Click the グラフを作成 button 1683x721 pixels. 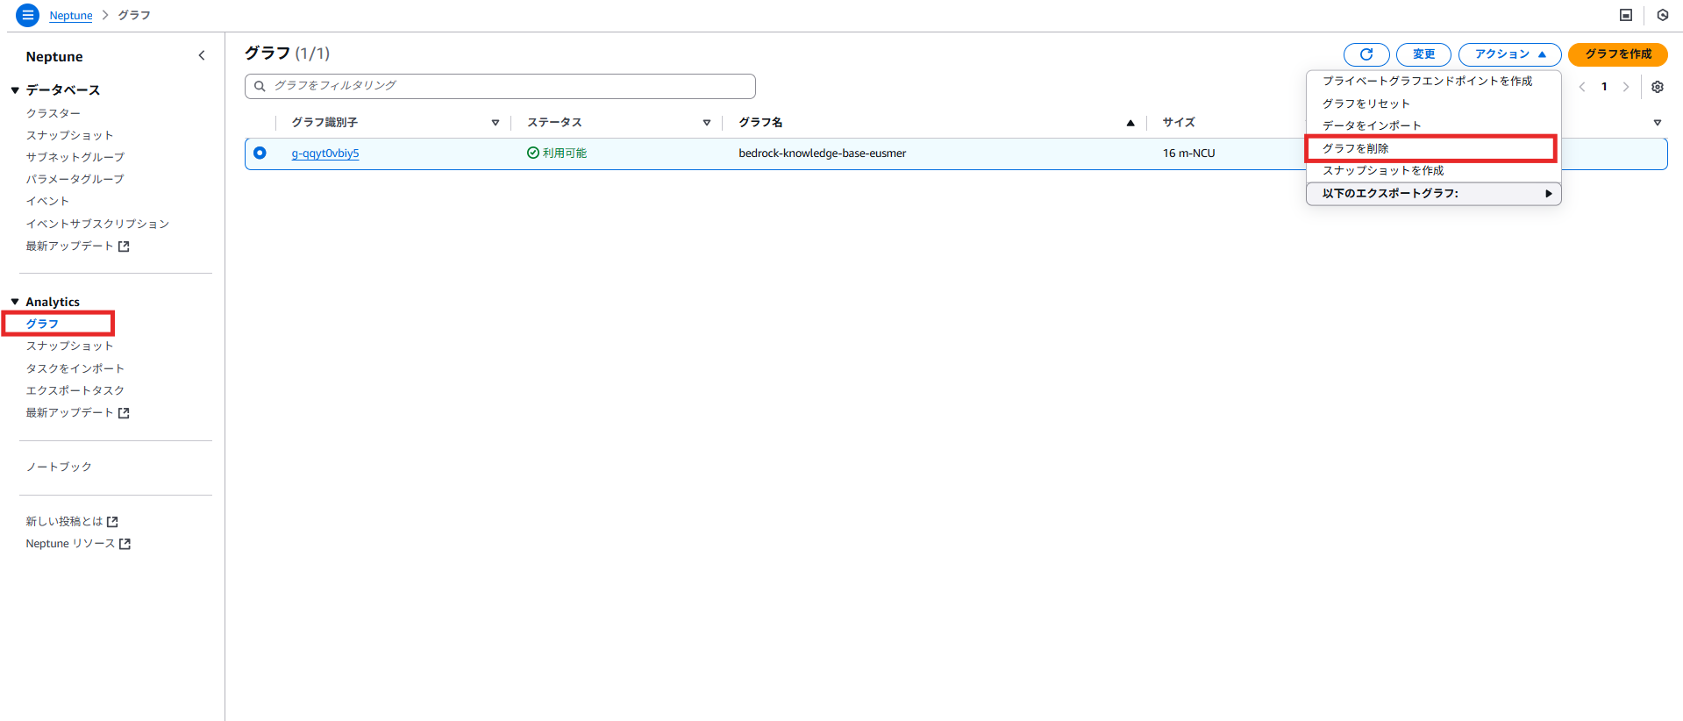(1617, 54)
